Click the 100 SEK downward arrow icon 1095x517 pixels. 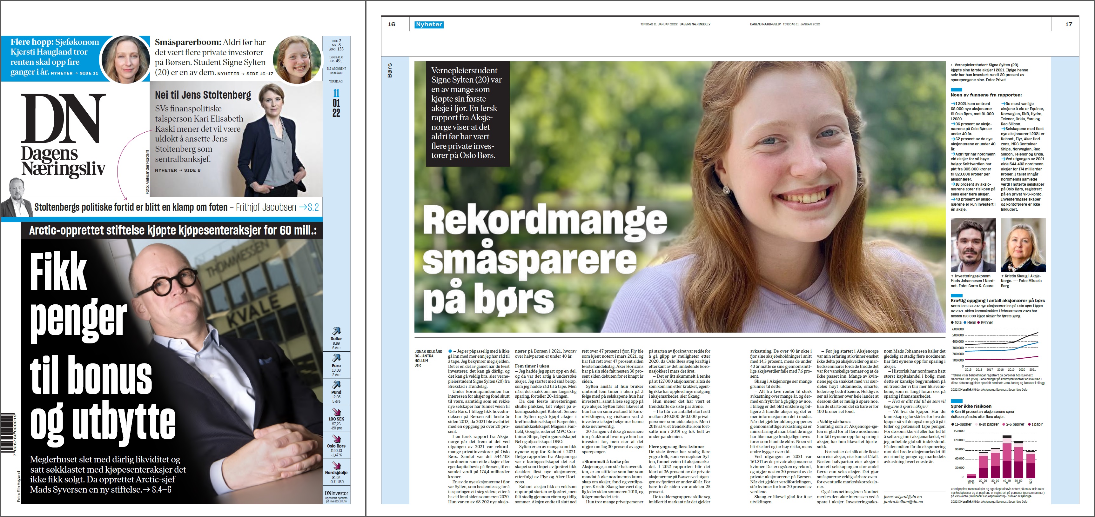[336, 412]
